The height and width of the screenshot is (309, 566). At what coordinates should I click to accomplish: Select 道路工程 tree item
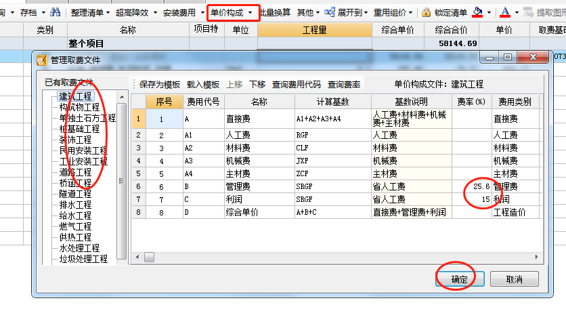75,172
